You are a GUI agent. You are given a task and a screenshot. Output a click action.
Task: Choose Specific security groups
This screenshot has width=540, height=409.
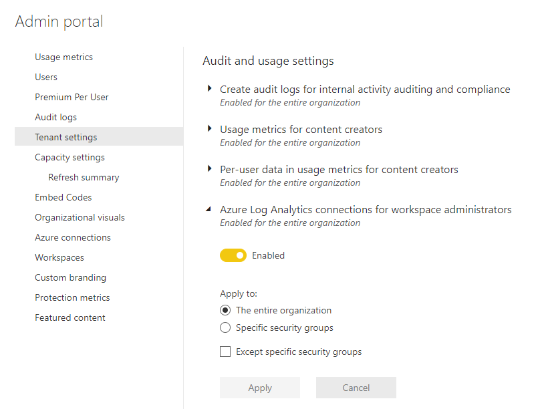pyautogui.click(x=225, y=327)
